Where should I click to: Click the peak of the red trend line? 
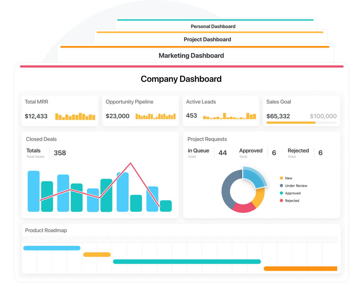130,163
